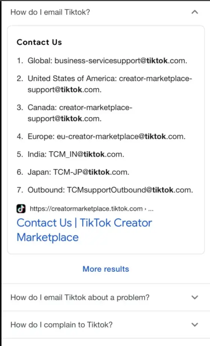Click the "Contact Us" bold heading

pos(39,42)
